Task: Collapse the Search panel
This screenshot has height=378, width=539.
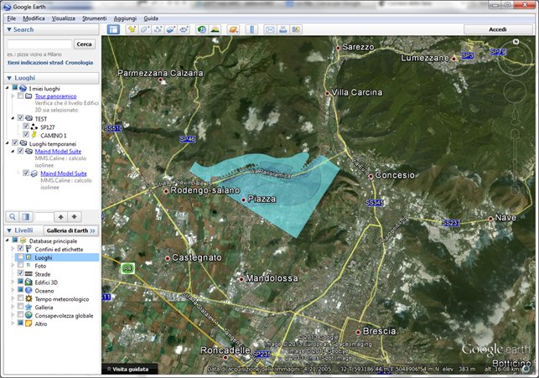Action: [x=9, y=29]
